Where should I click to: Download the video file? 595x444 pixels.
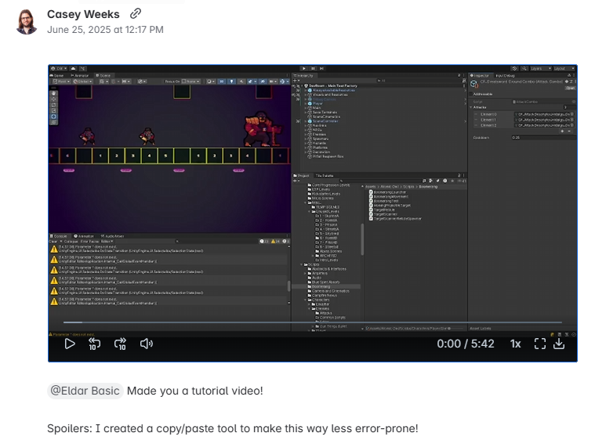(559, 344)
